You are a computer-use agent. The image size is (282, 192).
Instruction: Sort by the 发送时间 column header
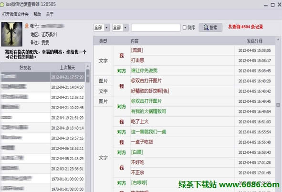(255, 41)
